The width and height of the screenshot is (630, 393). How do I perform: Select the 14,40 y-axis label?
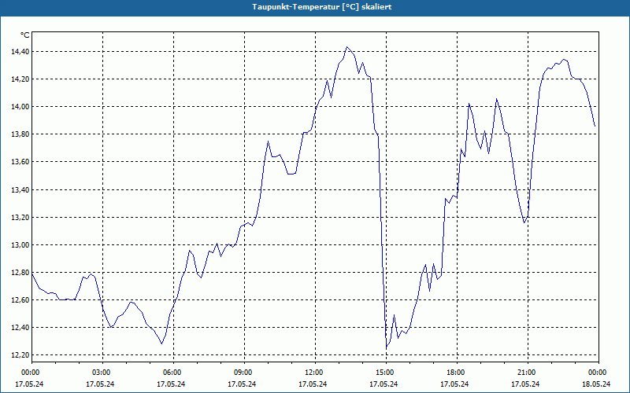[x=19, y=51]
